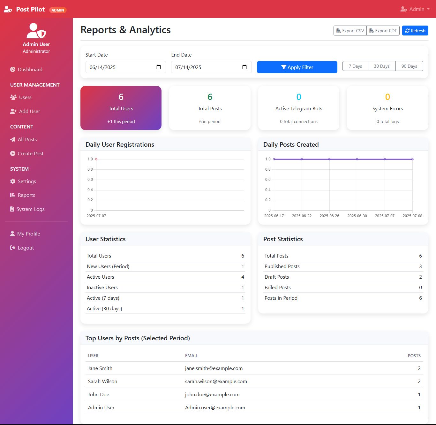The width and height of the screenshot is (436, 425).
Task: Click the Add User icon
Action: coord(13,111)
